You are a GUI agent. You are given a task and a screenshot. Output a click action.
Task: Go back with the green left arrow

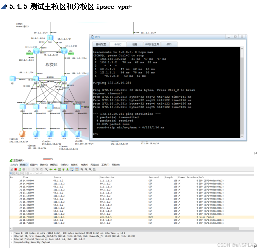[x=51, y=169]
